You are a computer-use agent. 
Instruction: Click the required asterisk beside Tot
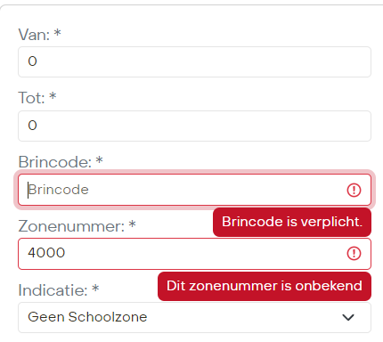53,96
